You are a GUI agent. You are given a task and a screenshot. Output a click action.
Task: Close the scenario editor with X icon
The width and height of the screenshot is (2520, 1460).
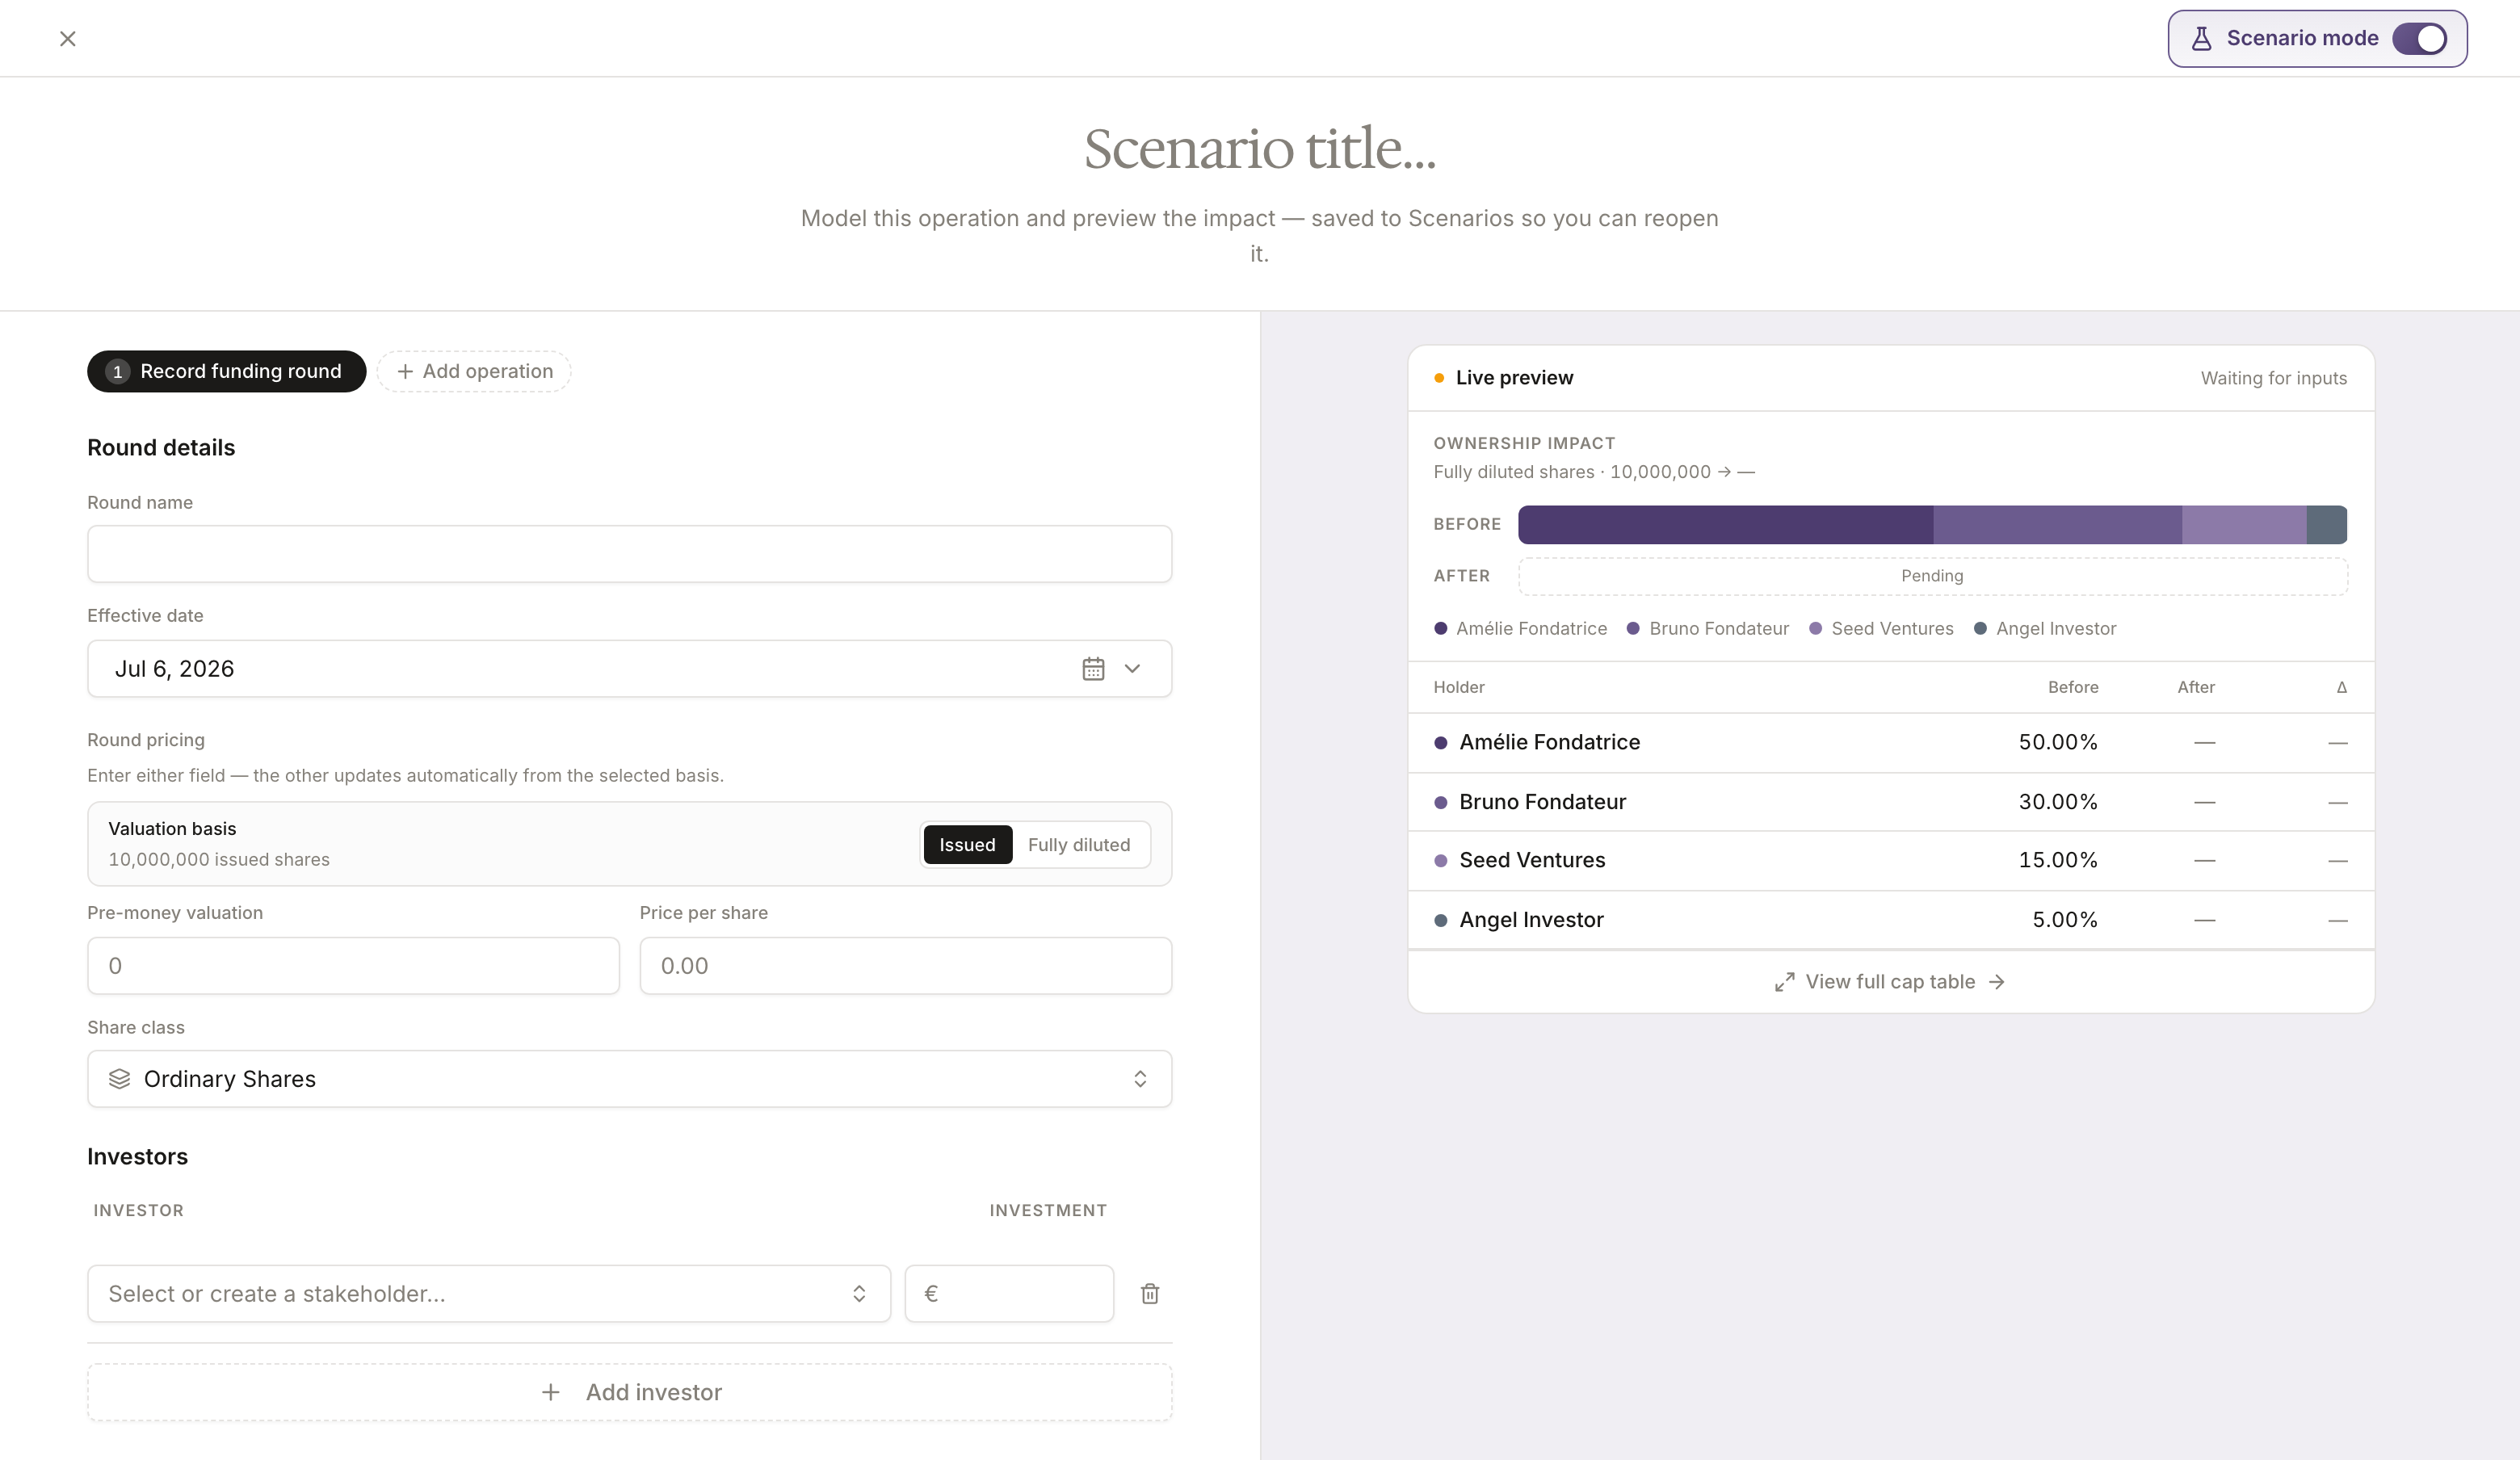coord(68,39)
